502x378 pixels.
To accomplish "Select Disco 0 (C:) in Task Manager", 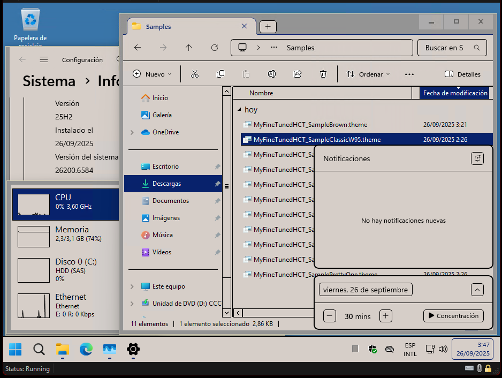I will tap(66, 270).
